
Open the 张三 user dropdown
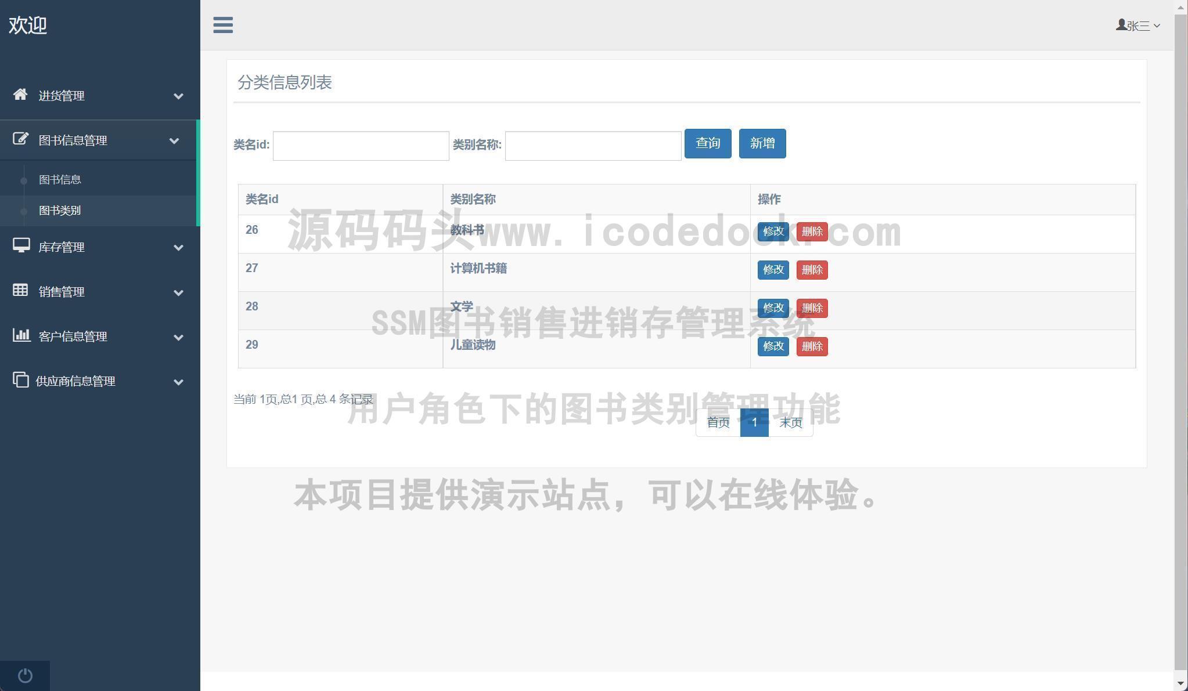coord(1138,26)
